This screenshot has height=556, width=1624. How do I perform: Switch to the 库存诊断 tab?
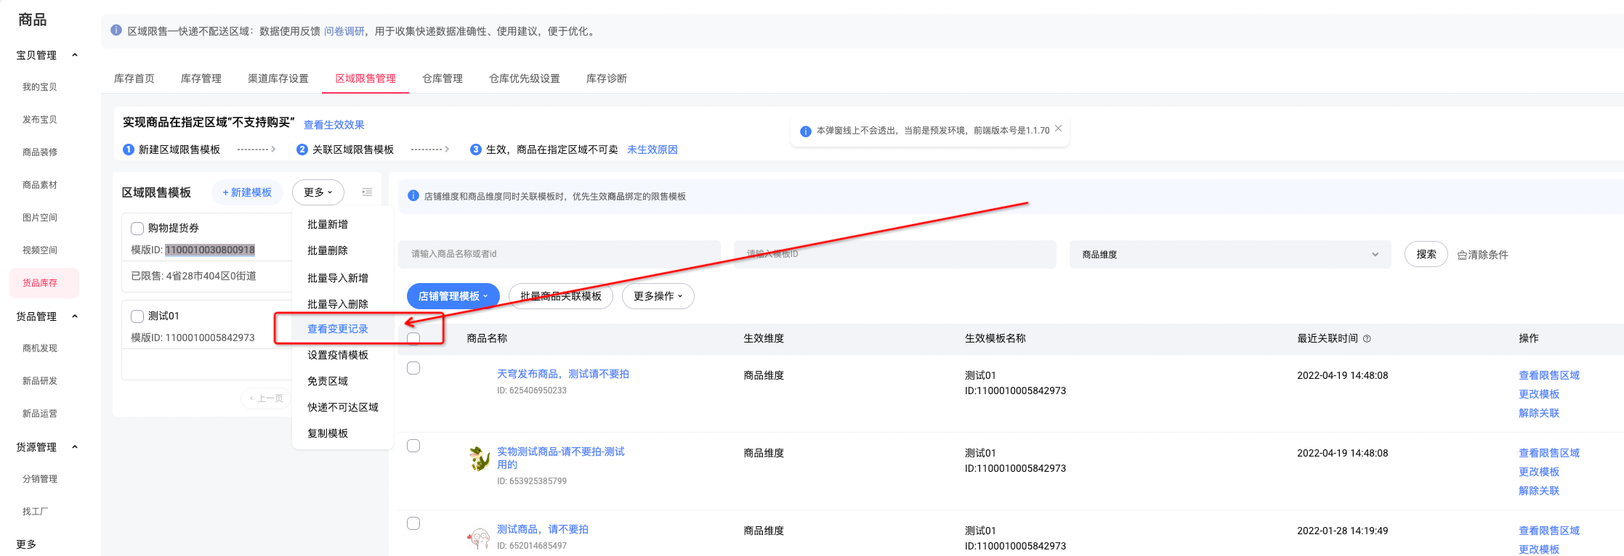coord(607,78)
